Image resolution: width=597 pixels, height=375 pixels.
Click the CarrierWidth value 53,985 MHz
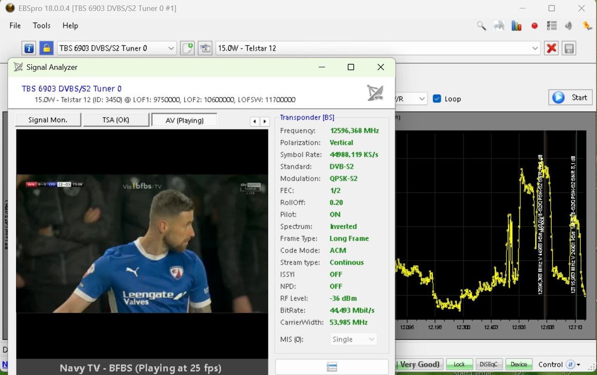click(x=348, y=322)
